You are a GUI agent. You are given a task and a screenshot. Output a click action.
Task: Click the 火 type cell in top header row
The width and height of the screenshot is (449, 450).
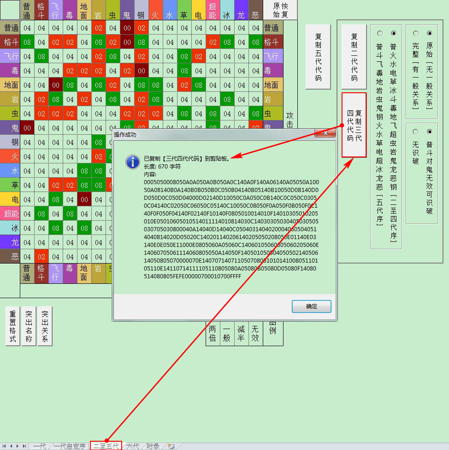(155, 10)
